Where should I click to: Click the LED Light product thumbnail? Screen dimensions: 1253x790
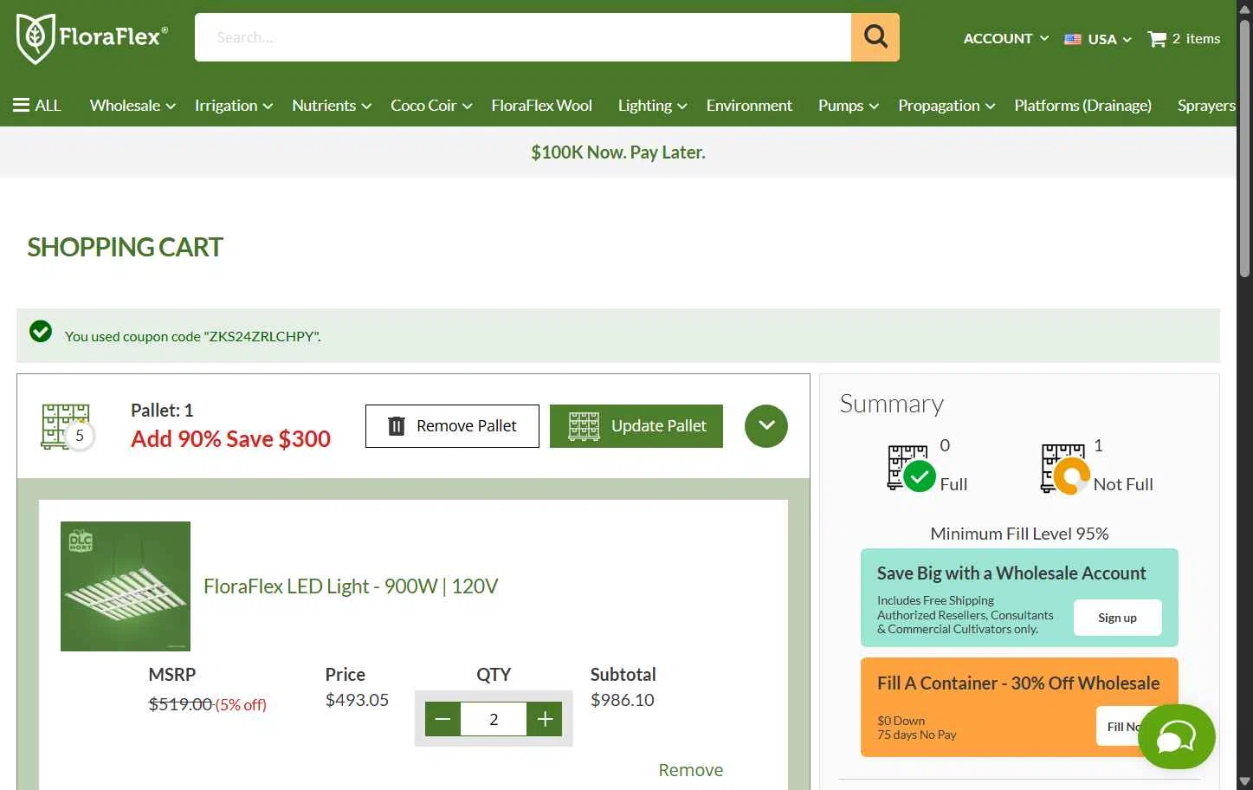126,586
